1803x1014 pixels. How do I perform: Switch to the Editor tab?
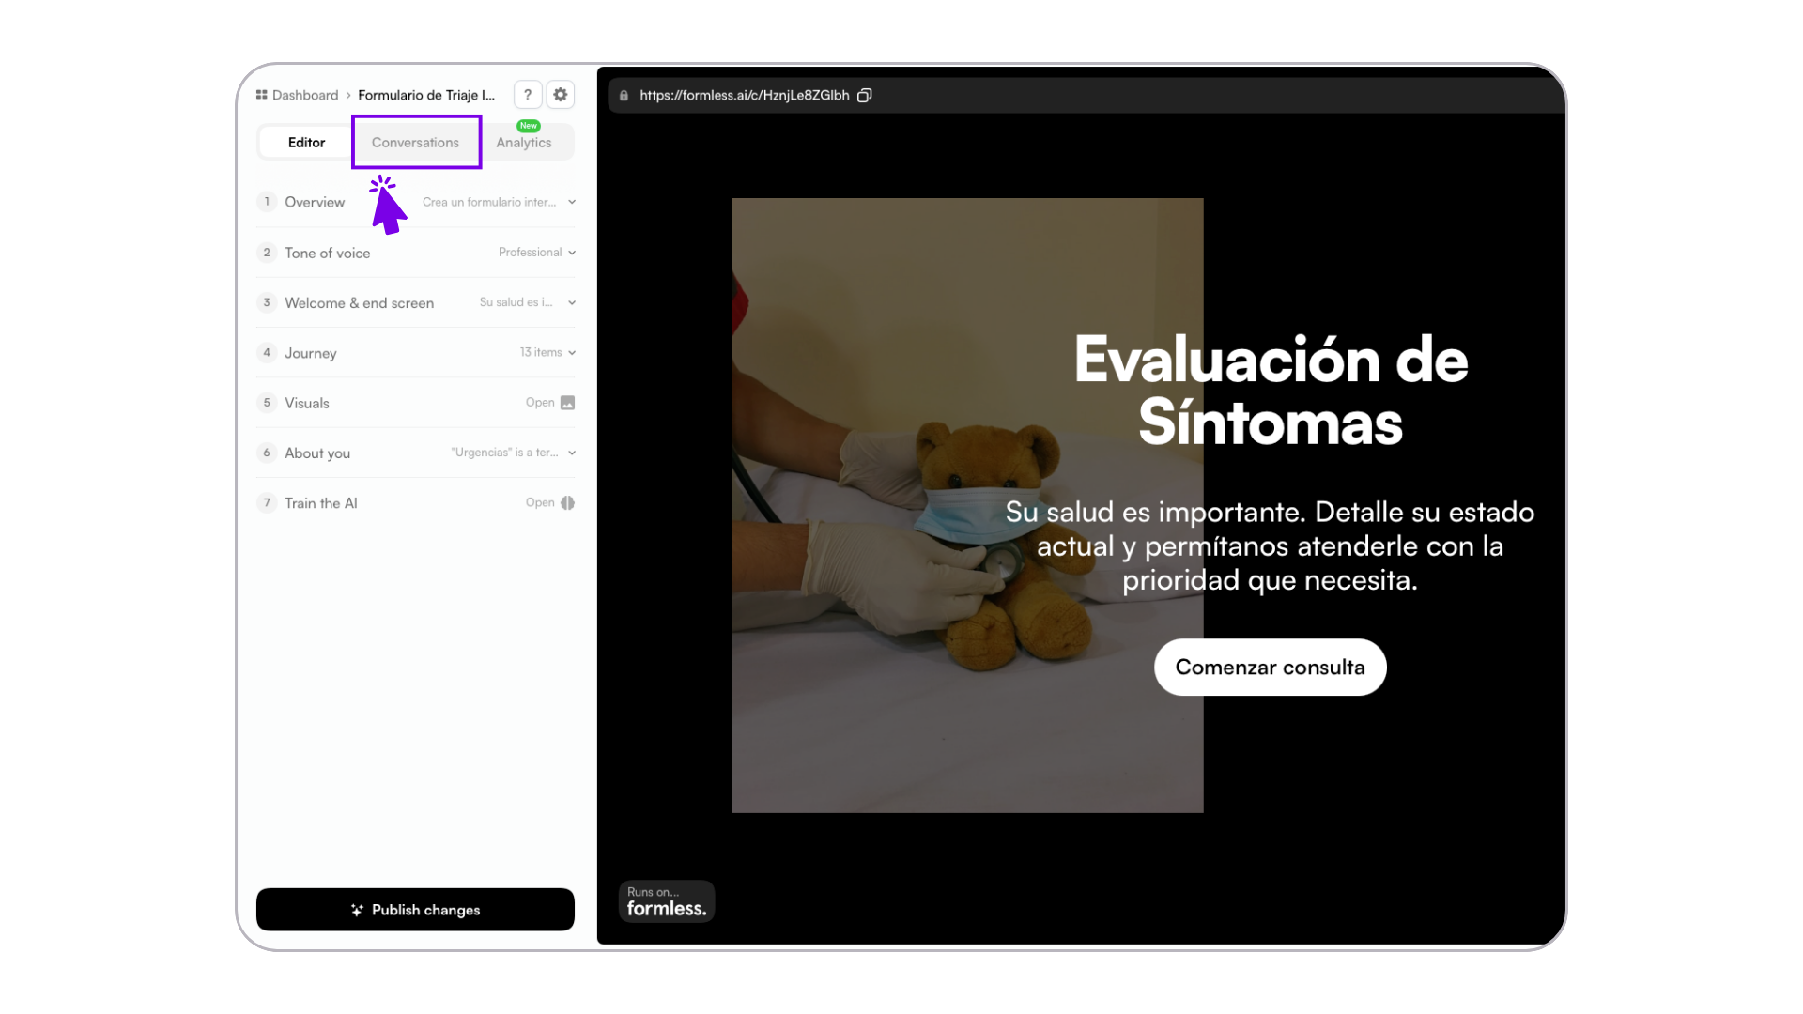click(x=306, y=143)
